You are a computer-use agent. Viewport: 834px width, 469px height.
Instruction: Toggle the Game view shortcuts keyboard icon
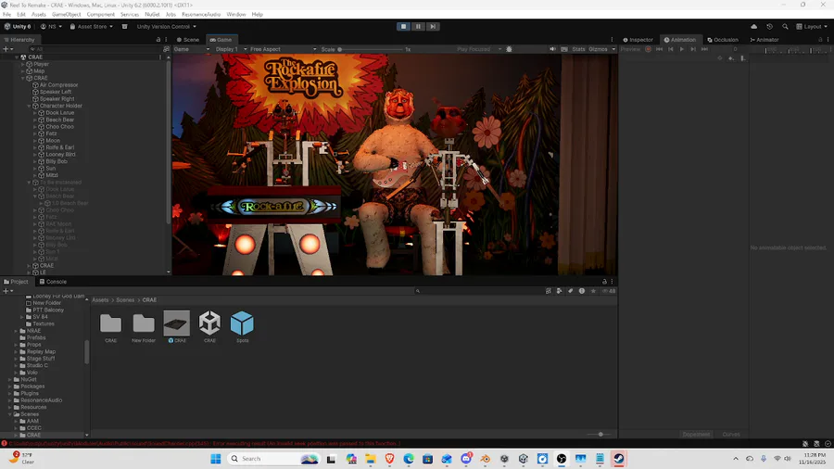[x=564, y=49]
